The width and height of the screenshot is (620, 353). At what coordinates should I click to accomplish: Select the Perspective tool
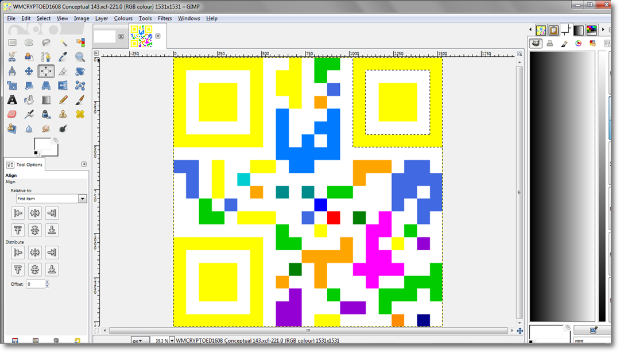point(46,86)
